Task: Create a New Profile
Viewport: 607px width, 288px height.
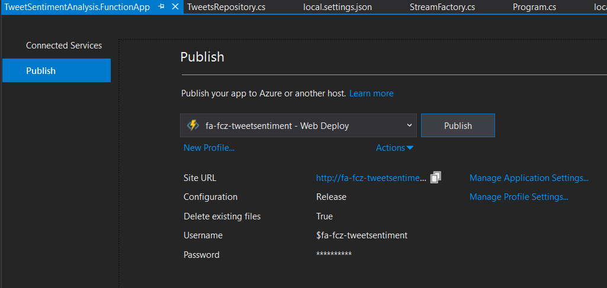Action: 209,148
